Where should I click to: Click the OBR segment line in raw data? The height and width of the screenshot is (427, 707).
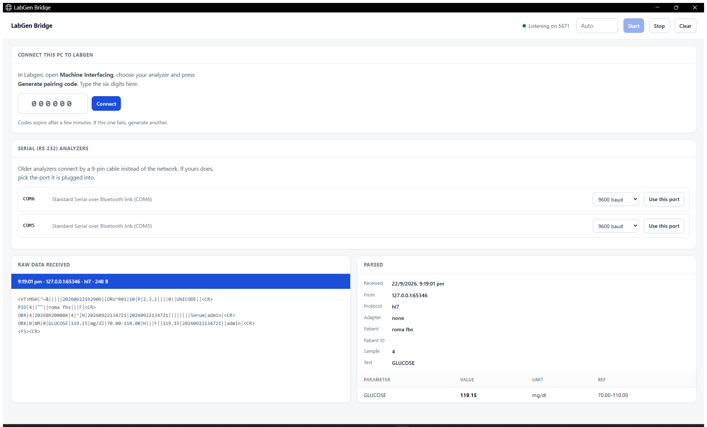126,315
